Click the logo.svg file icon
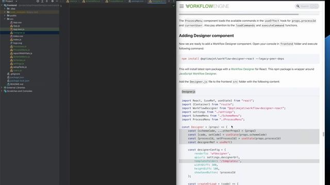 [x=11, y=43]
